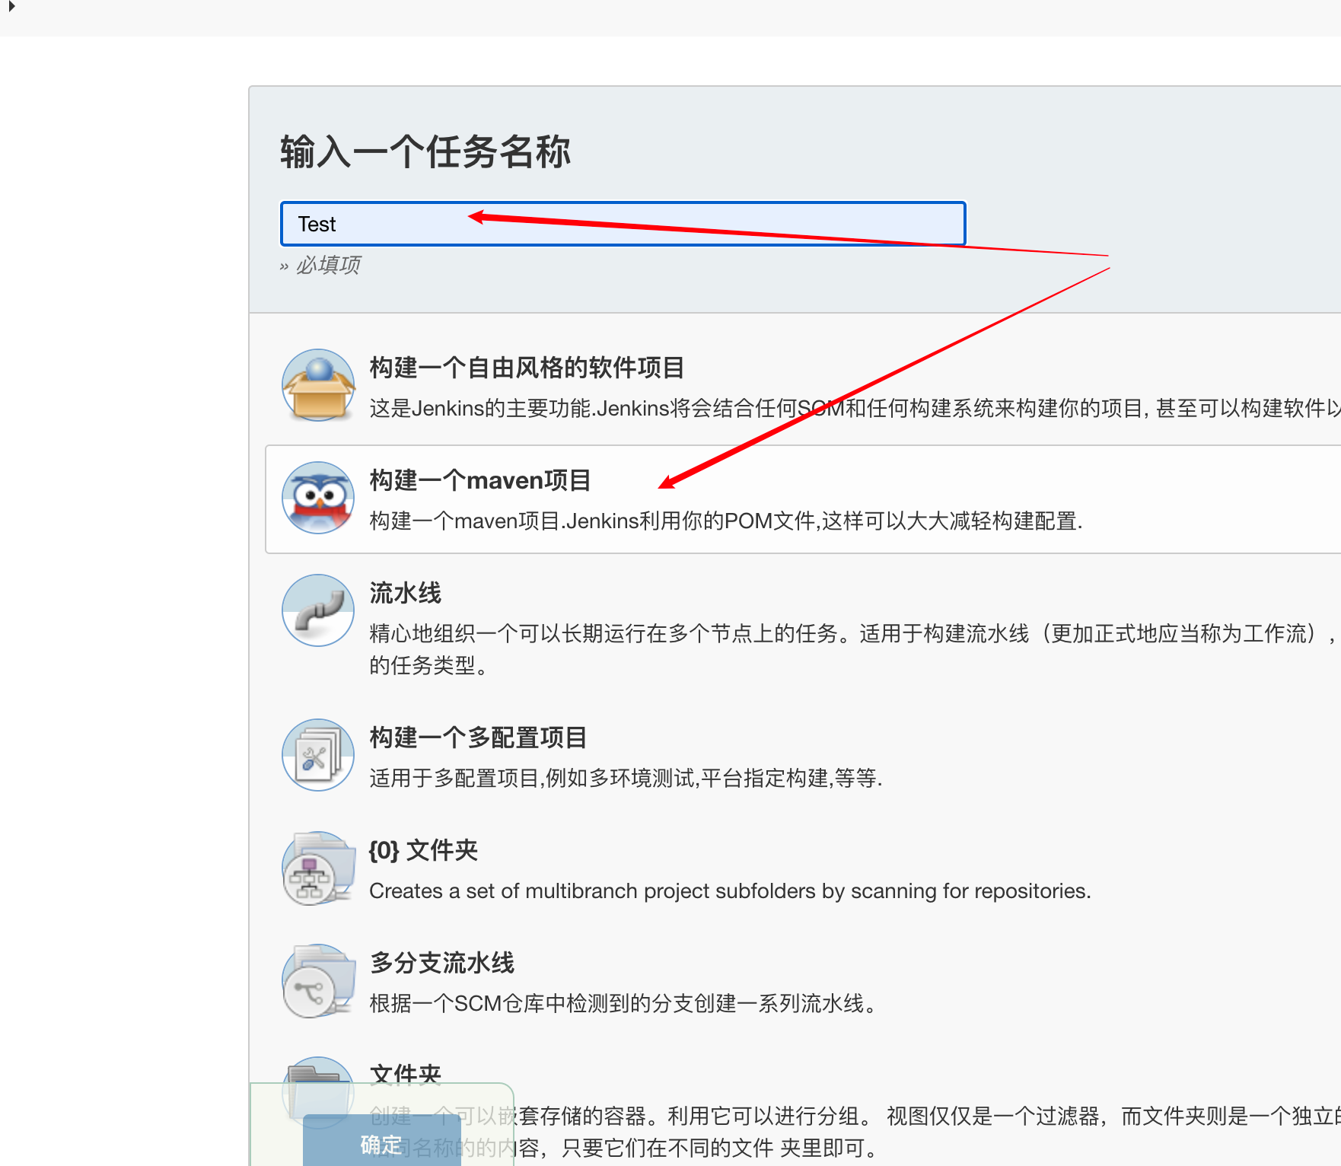
Task: Choose 流水线 item title
Action: [x=405, y=593]
